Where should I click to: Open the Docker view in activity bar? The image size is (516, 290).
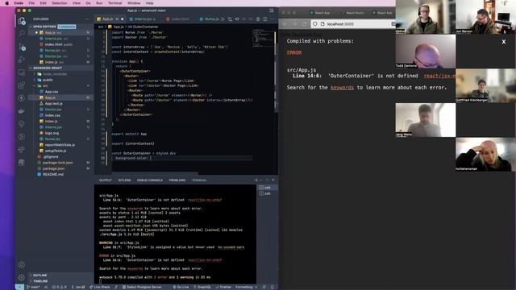point(22,111)
